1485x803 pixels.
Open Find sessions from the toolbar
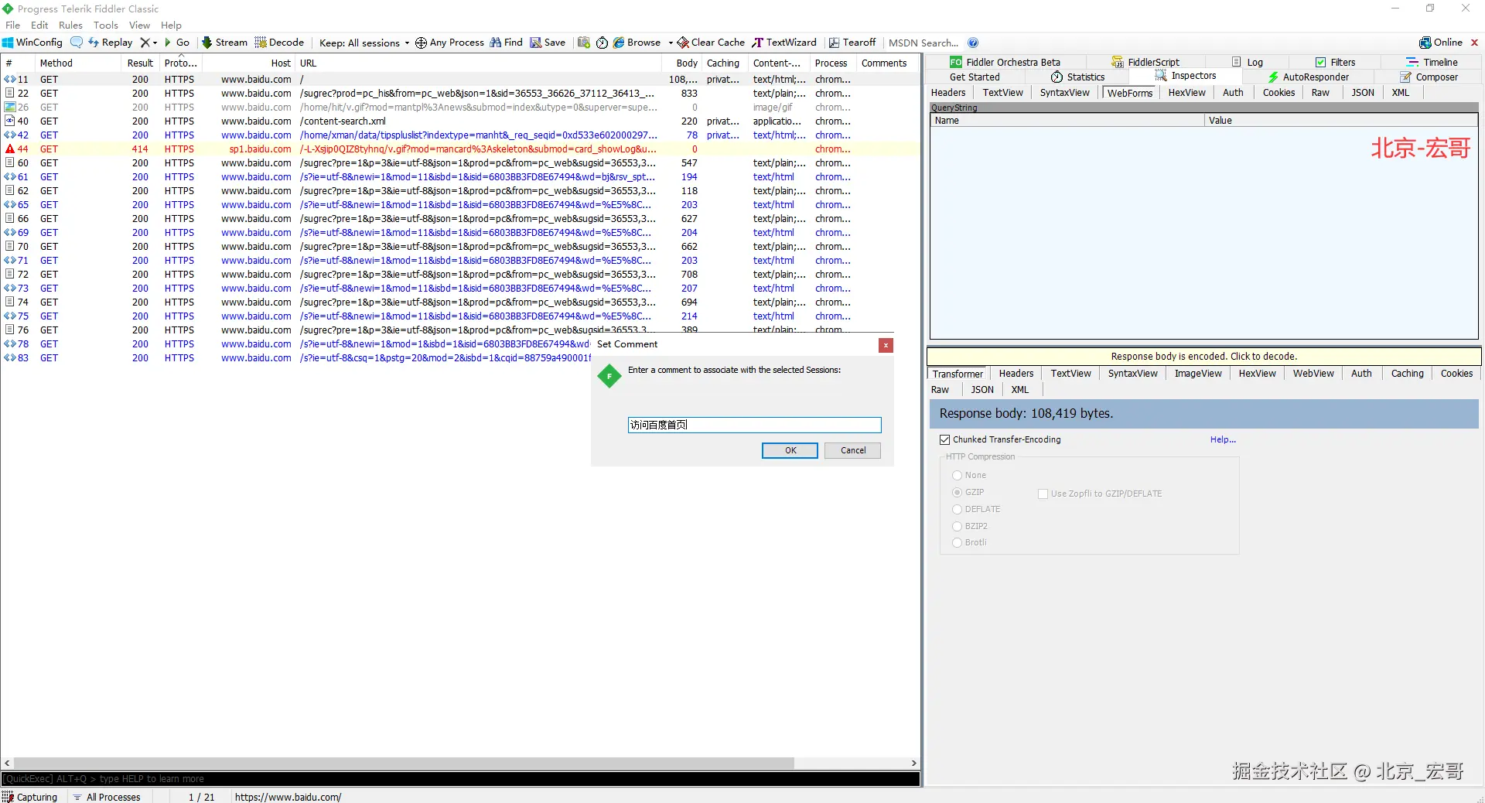[507, 43]
